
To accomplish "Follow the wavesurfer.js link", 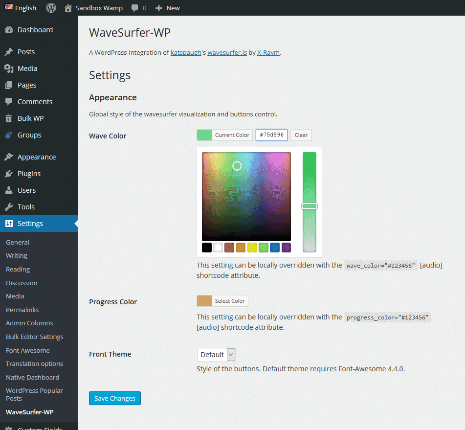I will [x=227, y=52].
